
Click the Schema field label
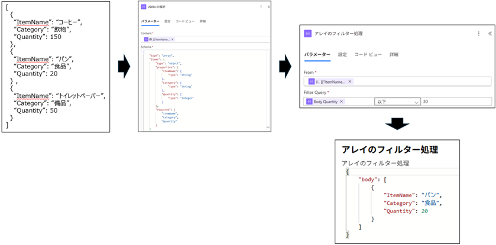(x=147, y=47)
